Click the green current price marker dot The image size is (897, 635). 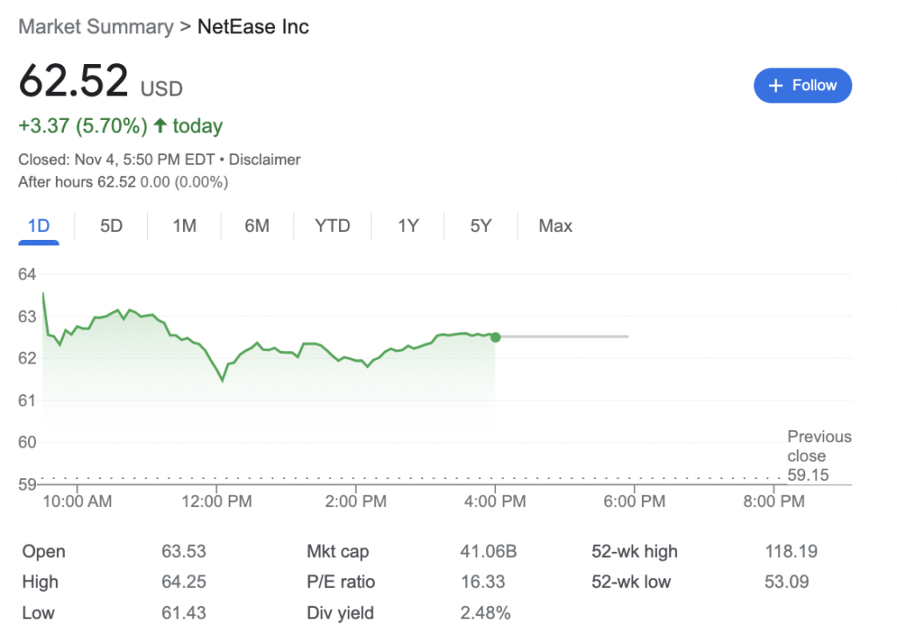(x=496, y=337)
